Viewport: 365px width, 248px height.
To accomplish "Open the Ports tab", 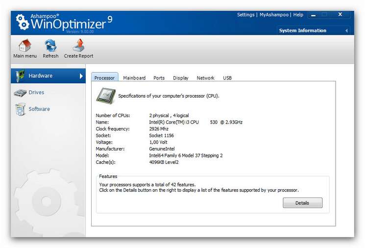I will click(159, 78).
